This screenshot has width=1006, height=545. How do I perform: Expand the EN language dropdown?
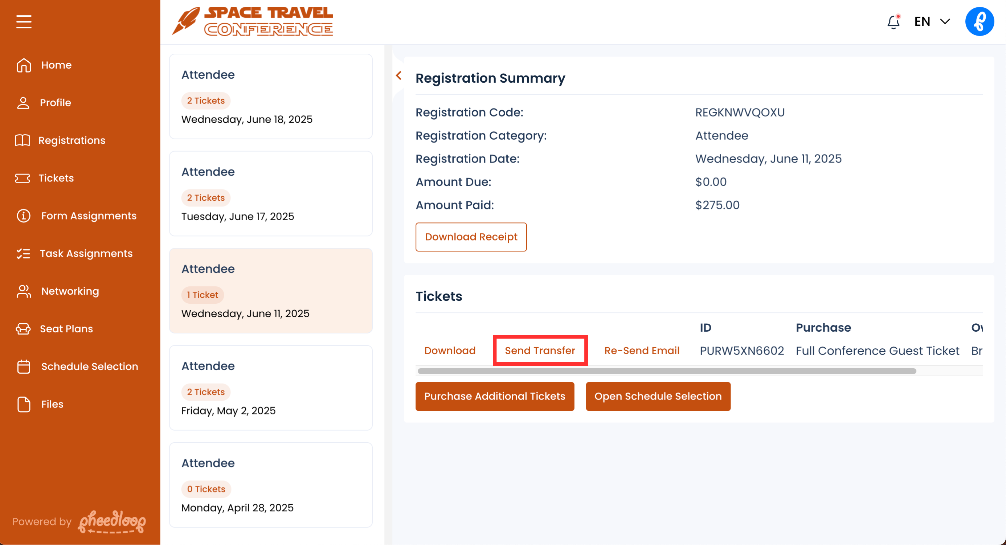[932, 22]
